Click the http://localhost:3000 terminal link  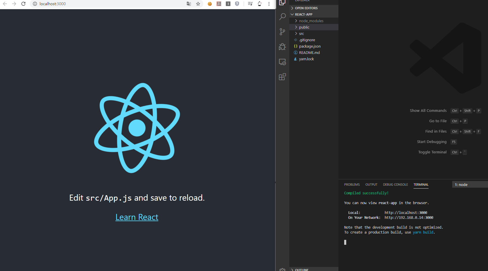click(406, 213)
